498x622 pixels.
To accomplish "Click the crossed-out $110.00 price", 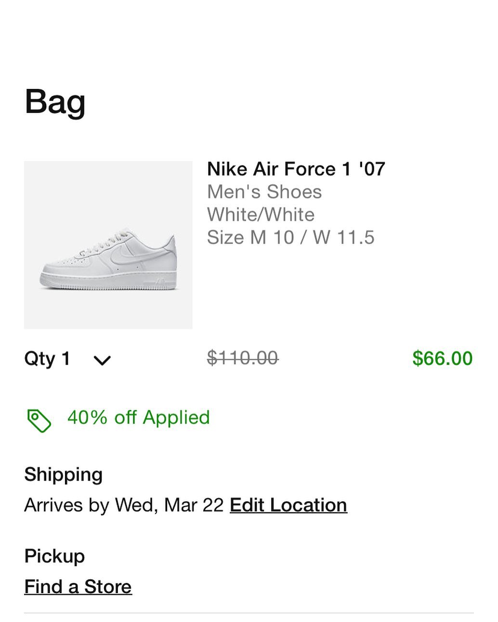I will point(242,358).
